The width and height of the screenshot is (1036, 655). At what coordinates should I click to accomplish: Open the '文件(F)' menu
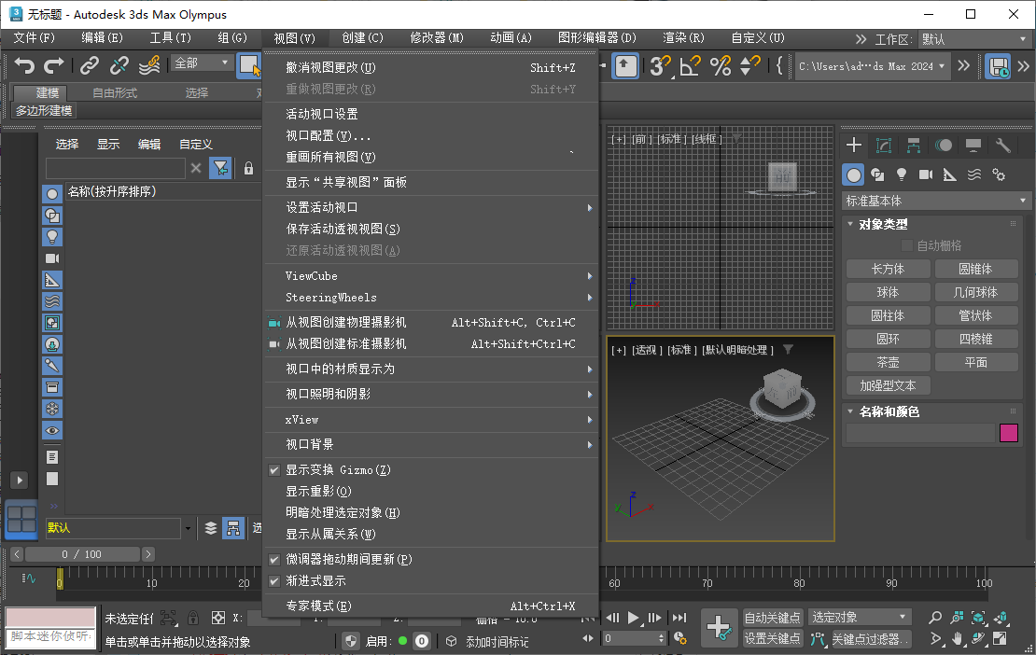click(x=35, y=37)
